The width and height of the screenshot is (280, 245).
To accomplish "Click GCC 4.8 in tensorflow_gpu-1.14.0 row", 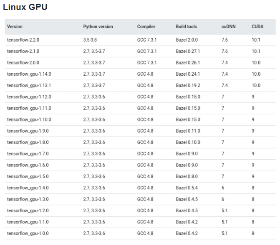I will (x=145, y=74).
